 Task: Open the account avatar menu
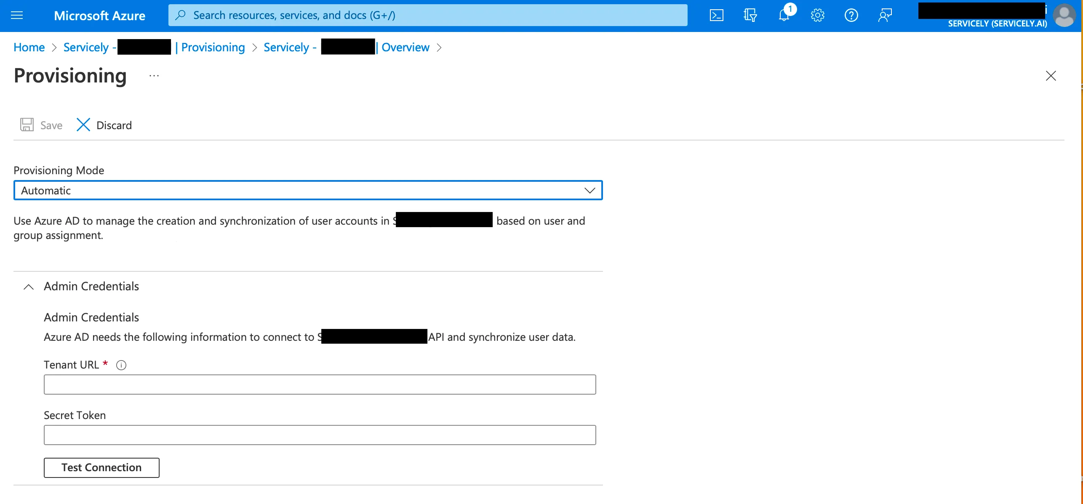pos(1064,16)
